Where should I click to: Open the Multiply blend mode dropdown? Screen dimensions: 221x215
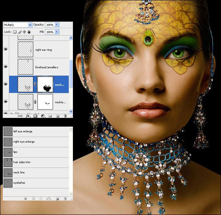(x=17, y=25)
